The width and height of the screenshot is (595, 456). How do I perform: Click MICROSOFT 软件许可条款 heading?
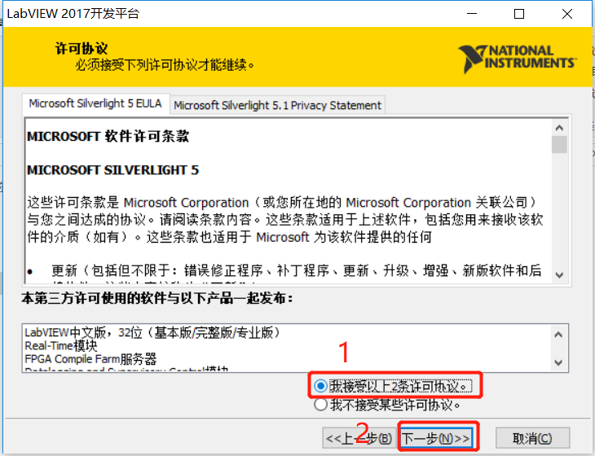[x=108, y=136]
